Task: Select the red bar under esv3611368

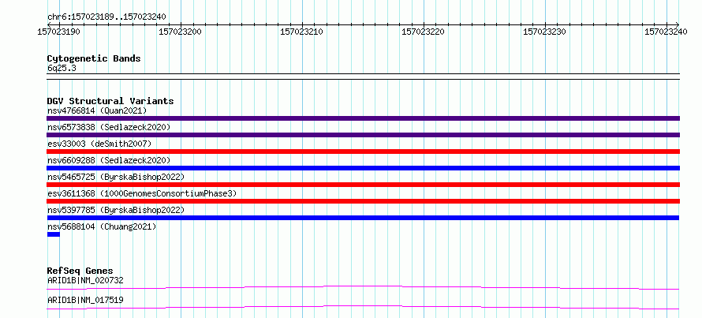Action: click(x=363, y=201)
